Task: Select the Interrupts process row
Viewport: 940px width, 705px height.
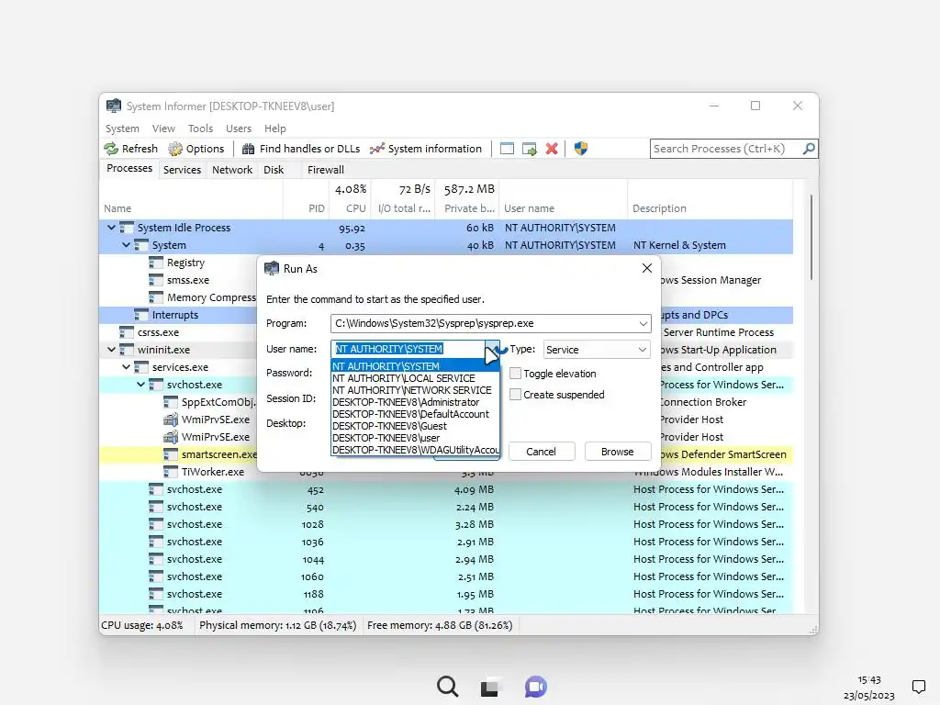Action: tap(445, 315)
